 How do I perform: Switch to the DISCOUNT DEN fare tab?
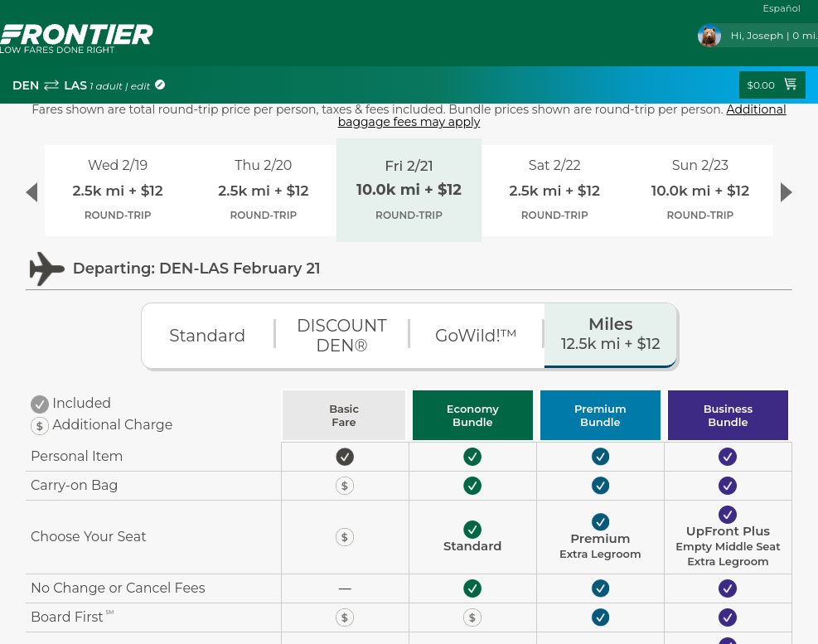pos(341,336)
